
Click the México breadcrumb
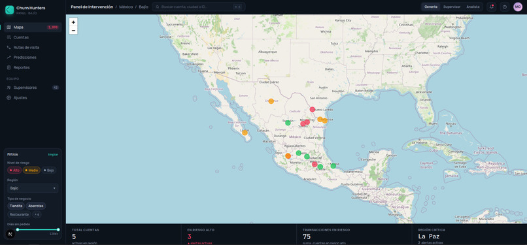pyautogui.click(x=126, y=7)
